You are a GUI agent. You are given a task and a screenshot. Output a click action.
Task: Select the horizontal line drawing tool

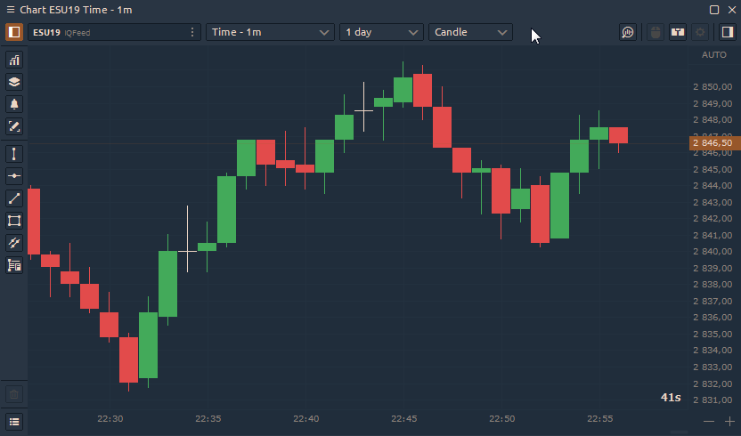coord(14,176)
